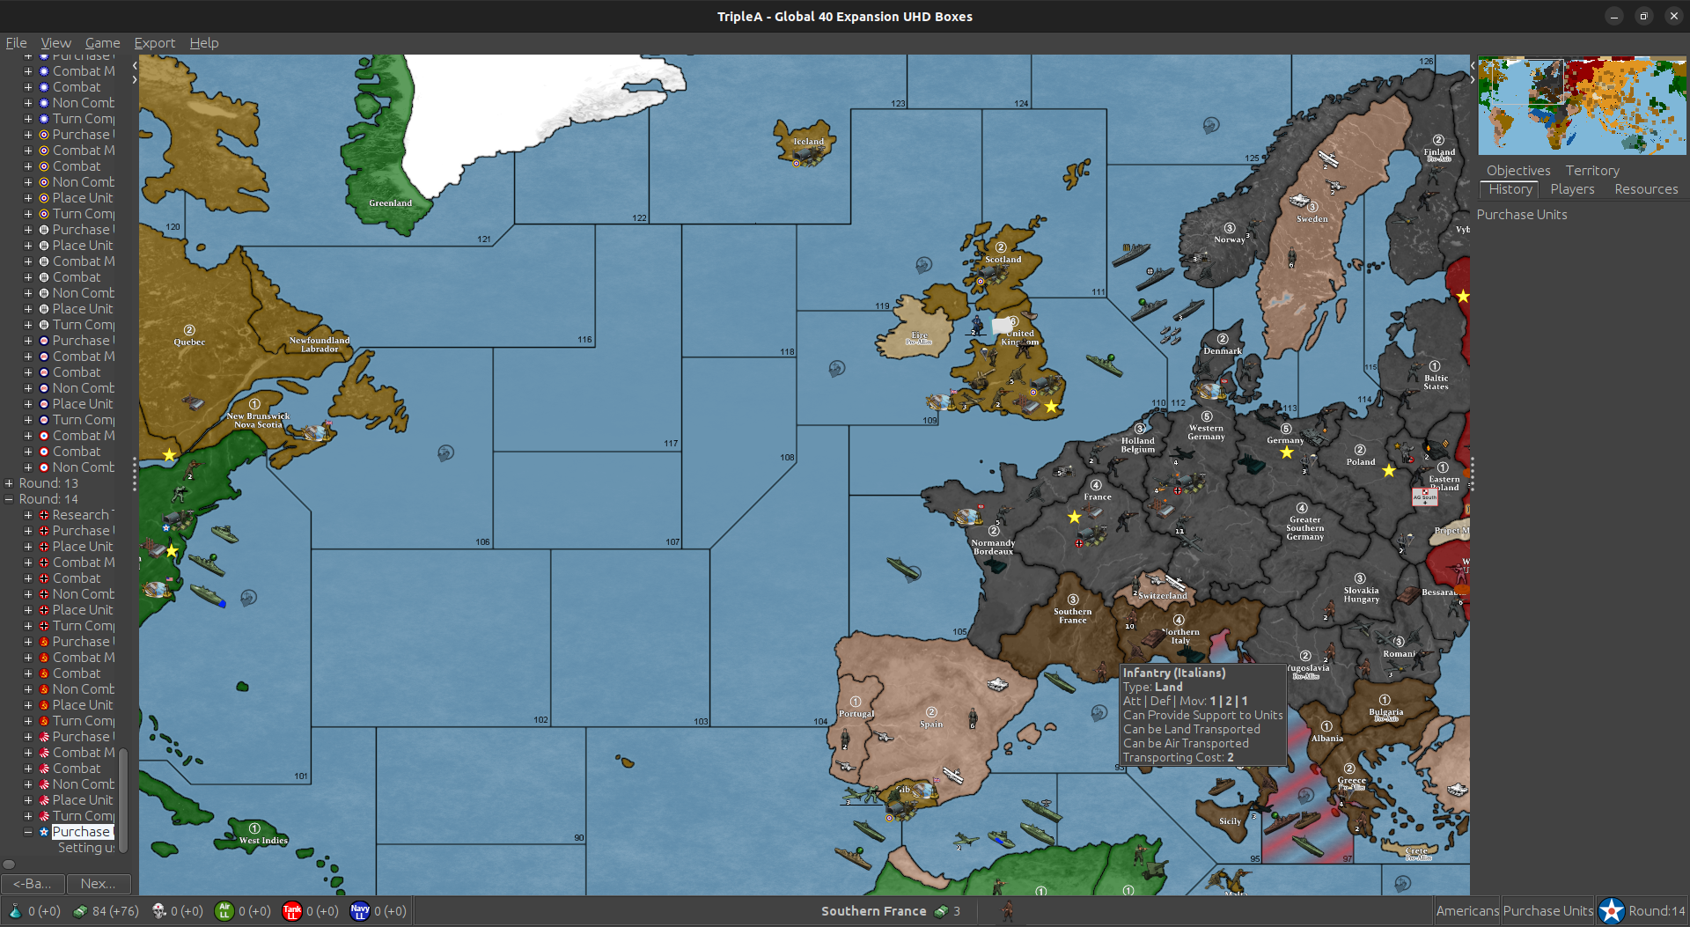Click the German cross icon on the Research row

[x=44, y=515]
